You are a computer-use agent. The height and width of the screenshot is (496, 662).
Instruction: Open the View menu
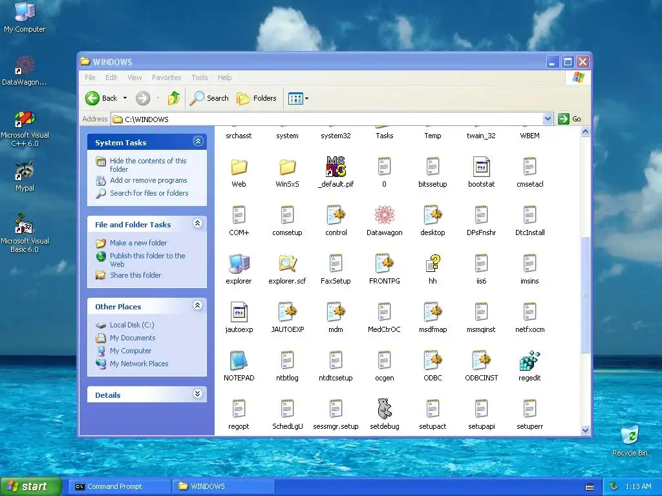coord(134,77)
